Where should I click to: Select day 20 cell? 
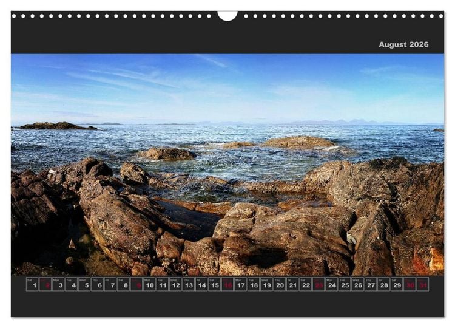pos(280,284)
